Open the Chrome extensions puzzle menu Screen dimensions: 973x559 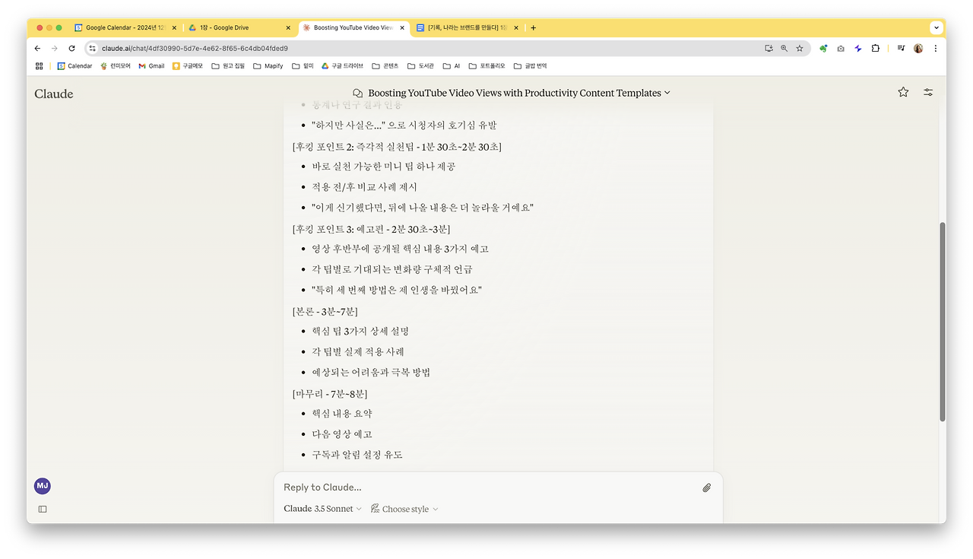click(876, 48)
